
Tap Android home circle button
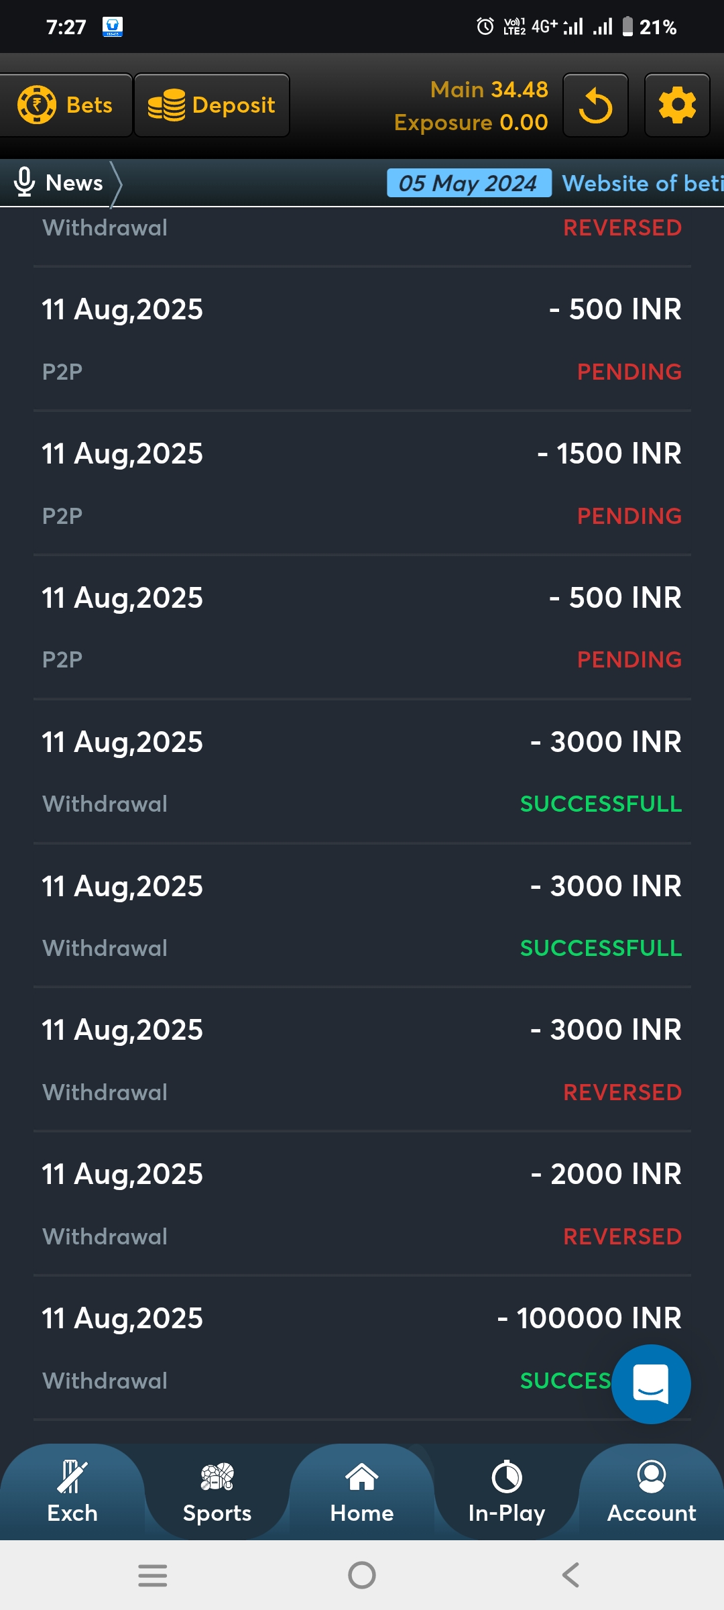tap(362, 1574)
